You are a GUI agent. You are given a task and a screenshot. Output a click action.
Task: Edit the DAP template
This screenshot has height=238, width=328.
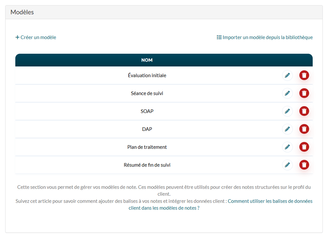pos(287,129)
